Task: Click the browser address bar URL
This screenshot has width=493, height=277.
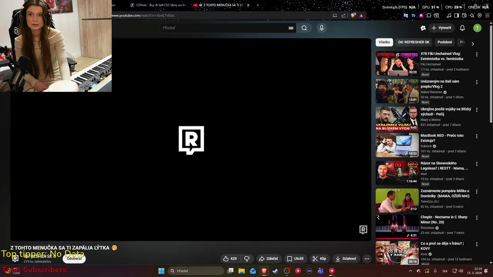Action: point(143,15)
